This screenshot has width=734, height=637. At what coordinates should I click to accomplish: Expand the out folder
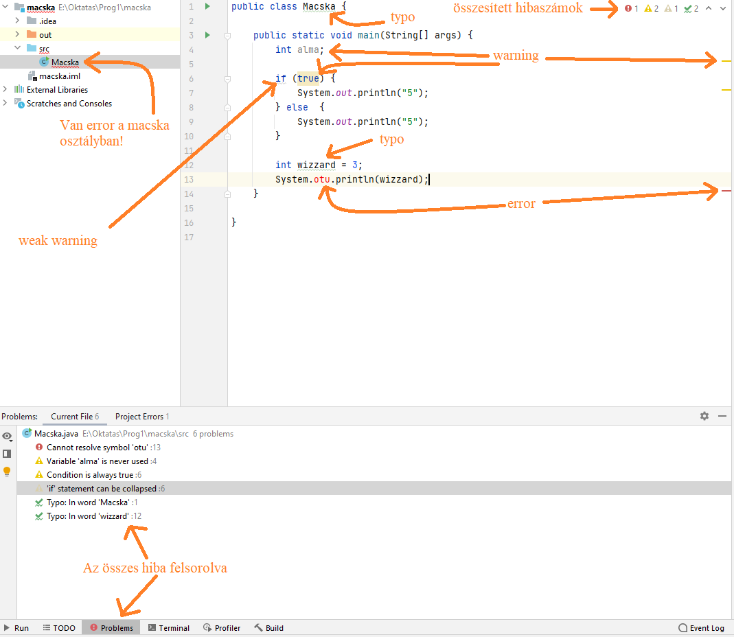(18, 34)
